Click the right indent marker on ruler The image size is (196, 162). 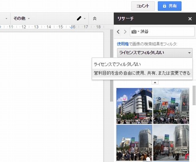pyautogui.click(x=72, y=27)
